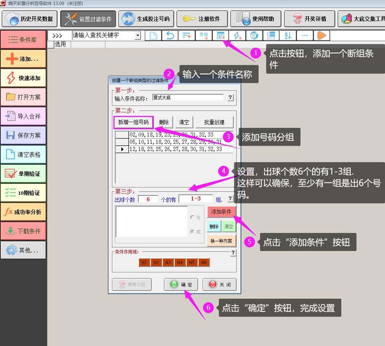Expand the >>> panel chevrons

[x=57, y=35]
